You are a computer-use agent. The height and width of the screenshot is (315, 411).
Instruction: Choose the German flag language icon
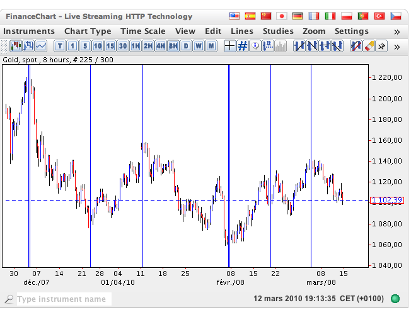(x=298, y=15)
